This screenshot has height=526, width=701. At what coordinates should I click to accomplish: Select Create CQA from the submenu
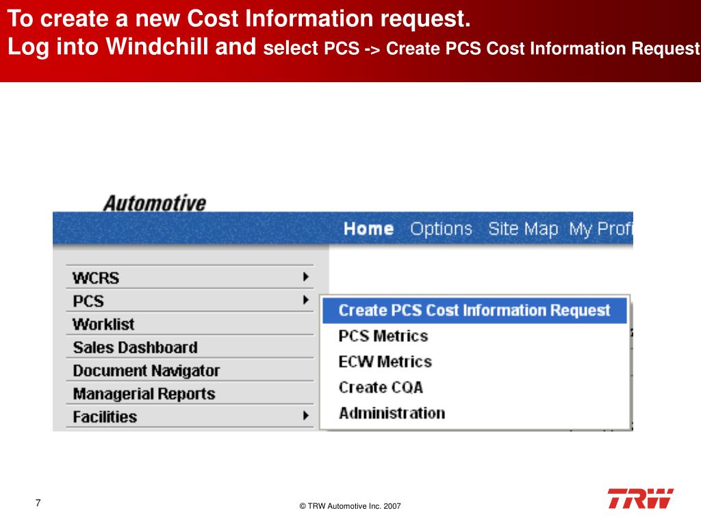click(381, 387)
